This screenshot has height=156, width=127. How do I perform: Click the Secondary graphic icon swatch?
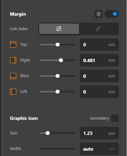(115, 118)
